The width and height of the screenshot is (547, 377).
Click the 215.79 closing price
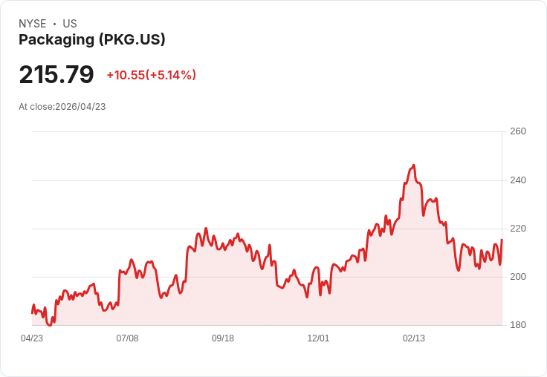coord(56,74)
